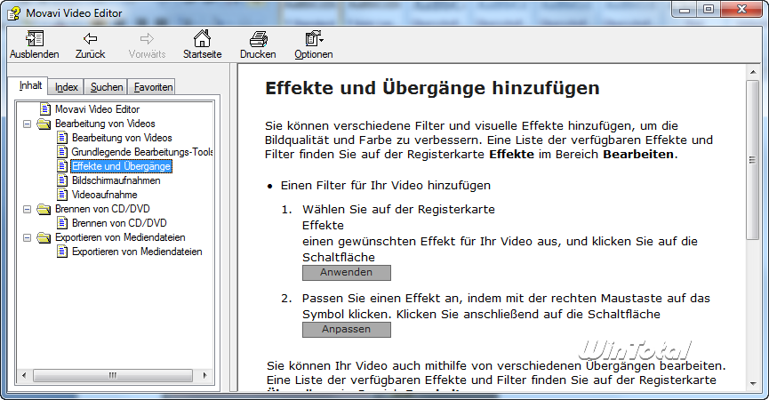Go back with the Zurück arrow
Image resolution: width=769 pixels, height=400 pixels.
91,39
